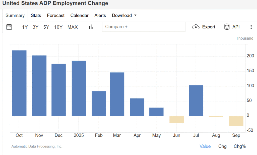The height and width of the screenshot is (155, 257).
Task: Click the beige September negative bar
Action: click(236, 121)
